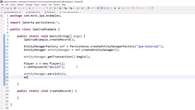Click the Next Annotation icon
The height and width of the screenshot is (110, 195).
point(123,8)
